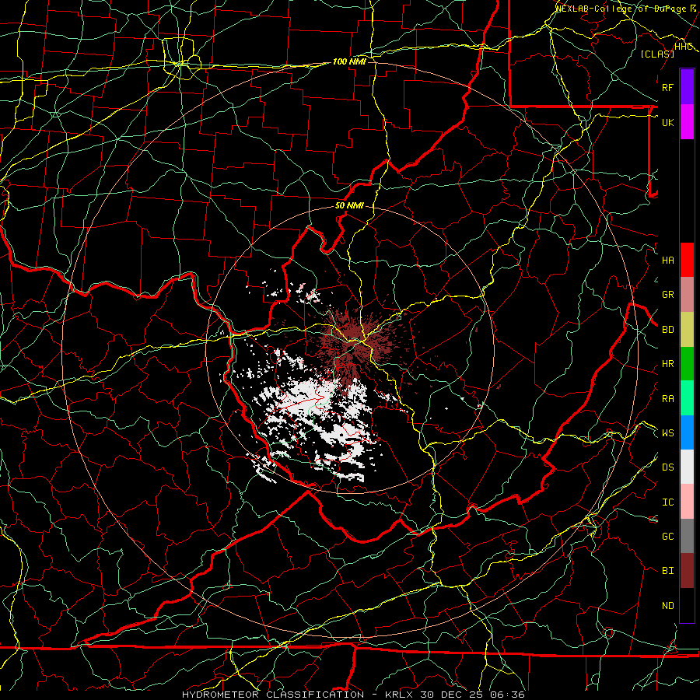The image size is (700, 700).
Task: Click the magenta UK color swatch
Action: point(687,122)
